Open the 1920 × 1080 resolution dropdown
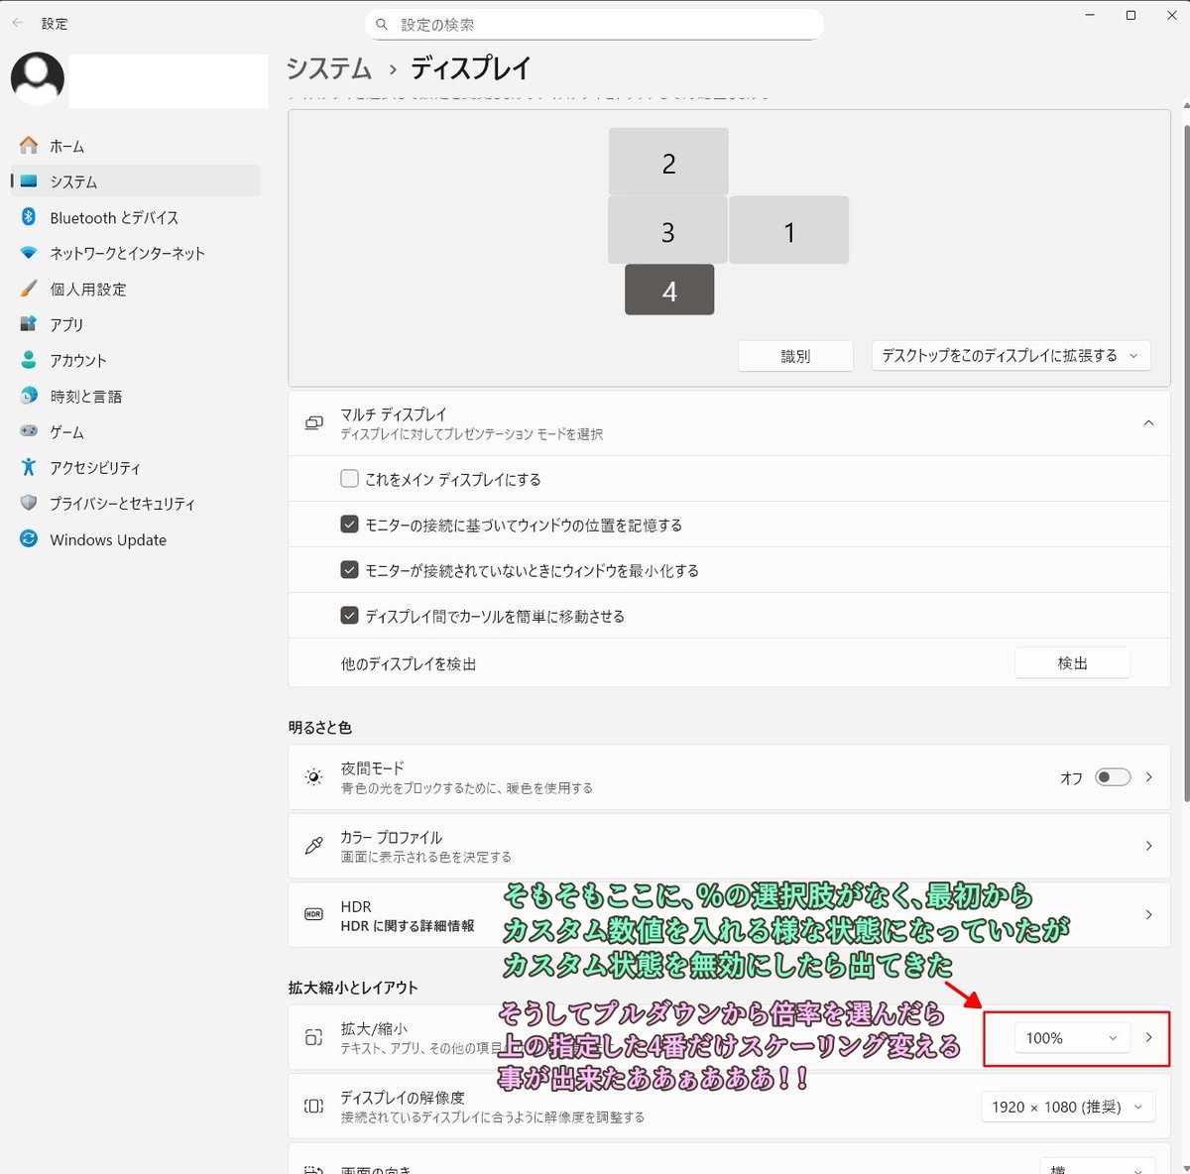This screenshot has height=1174, width=1190. coord(1068,1107)
